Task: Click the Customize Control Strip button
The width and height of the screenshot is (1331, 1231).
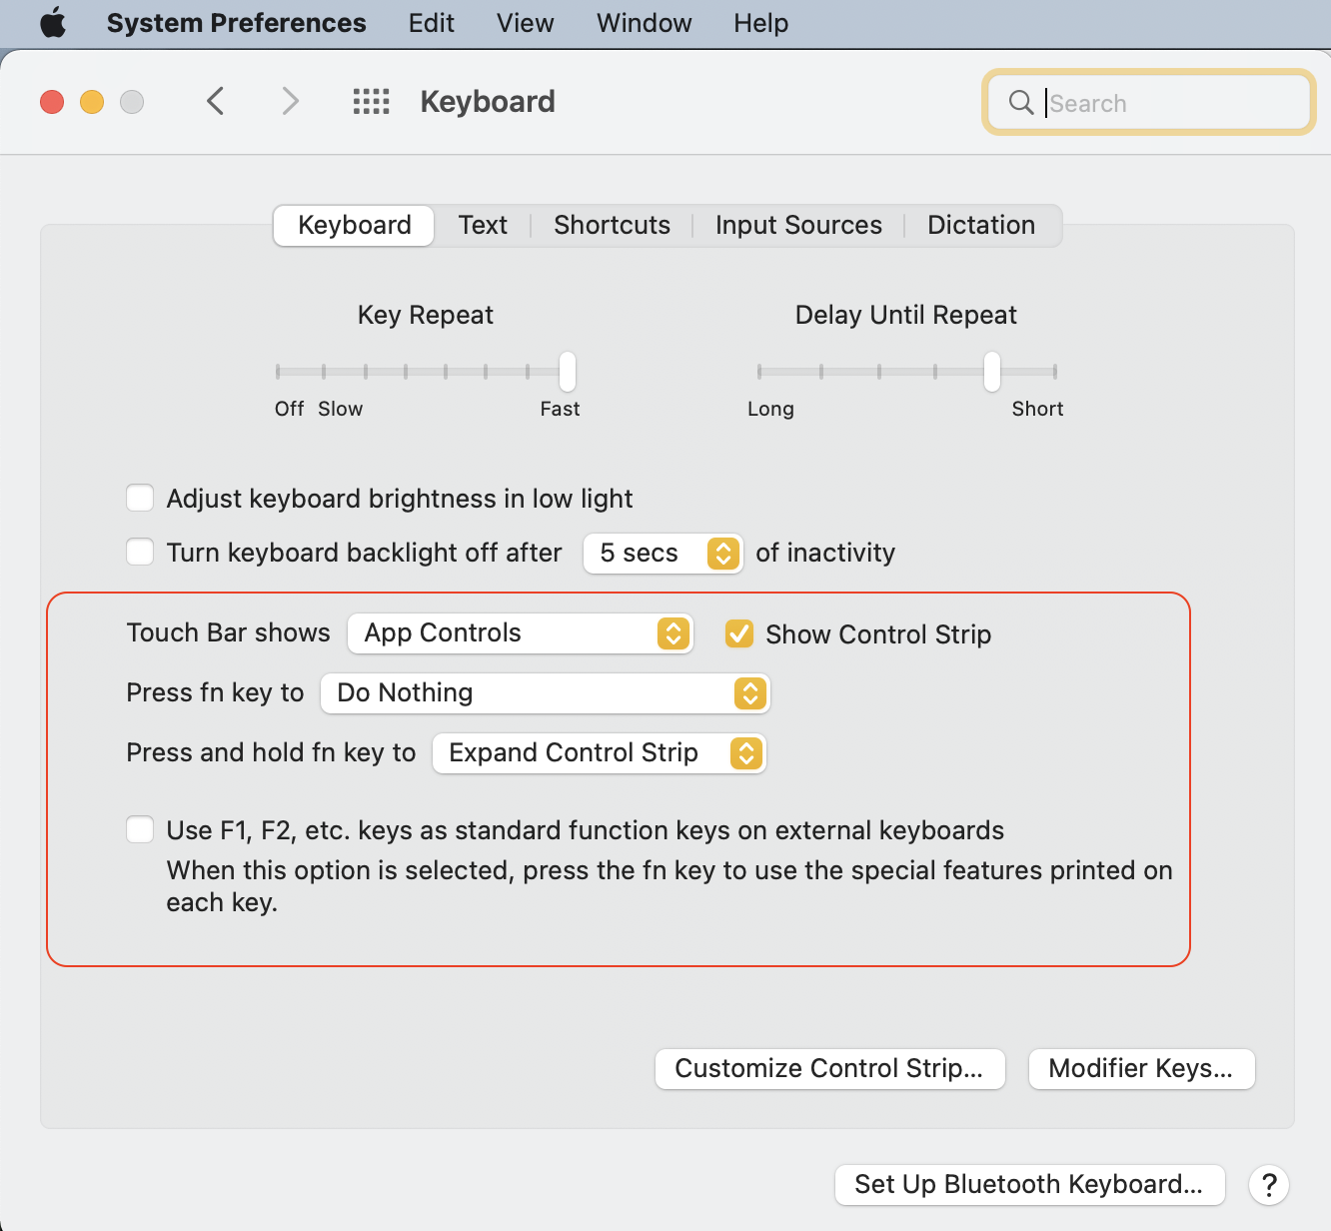Action: [829, 1068]
